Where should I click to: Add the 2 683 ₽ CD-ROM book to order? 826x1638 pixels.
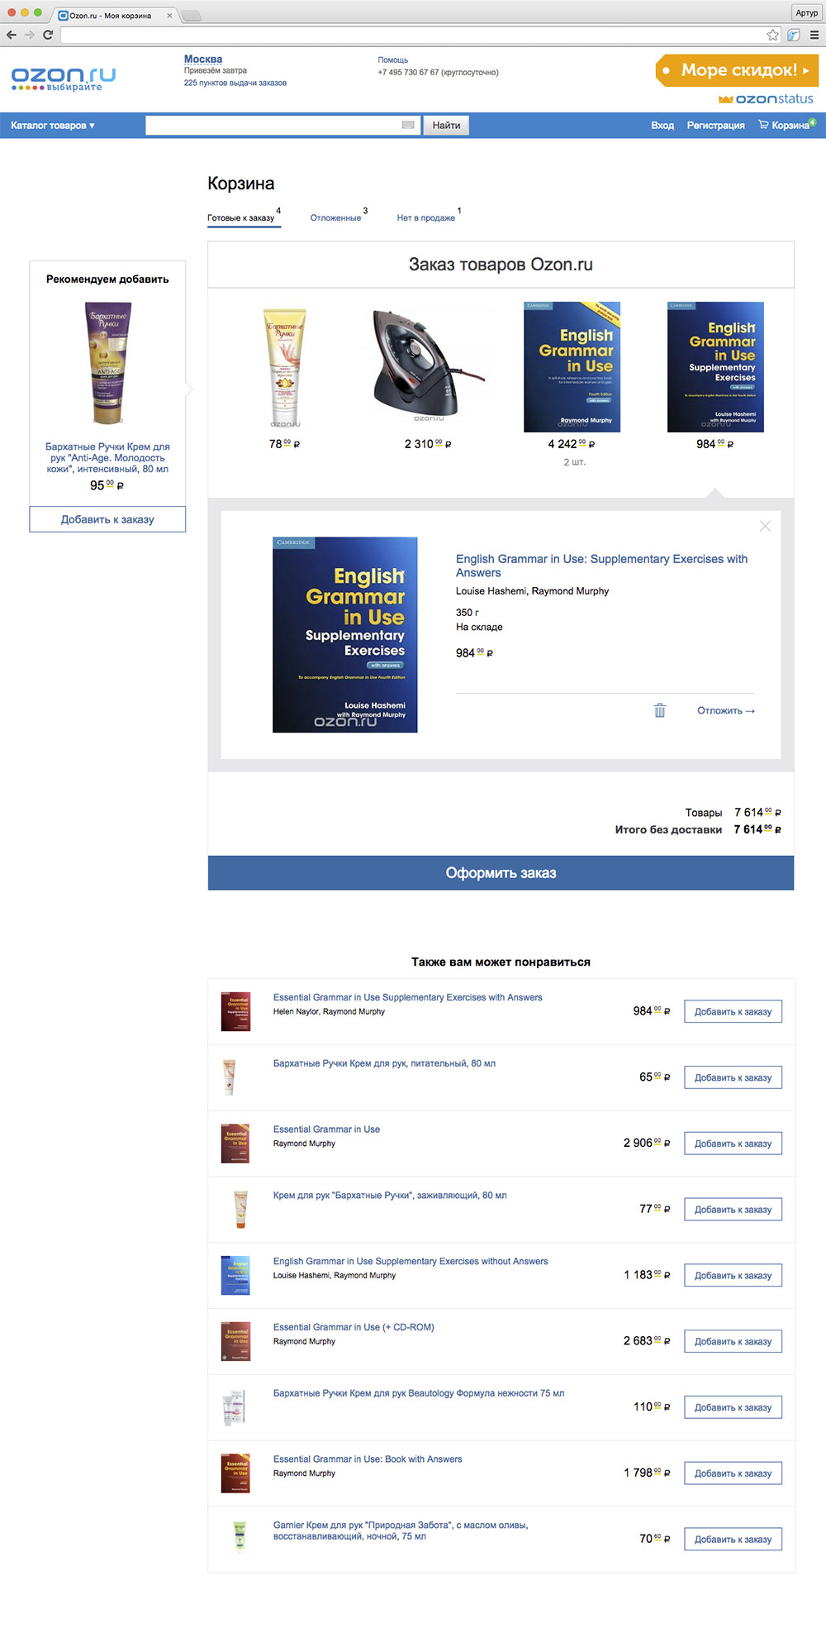(733, 1341)
